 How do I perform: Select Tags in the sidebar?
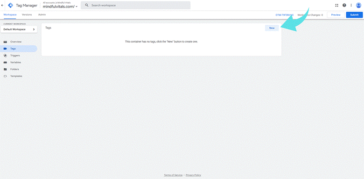tap(19, 49)
